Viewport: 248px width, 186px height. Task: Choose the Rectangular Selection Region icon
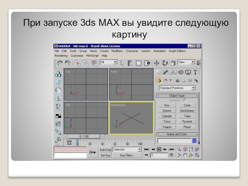[139, 63]
